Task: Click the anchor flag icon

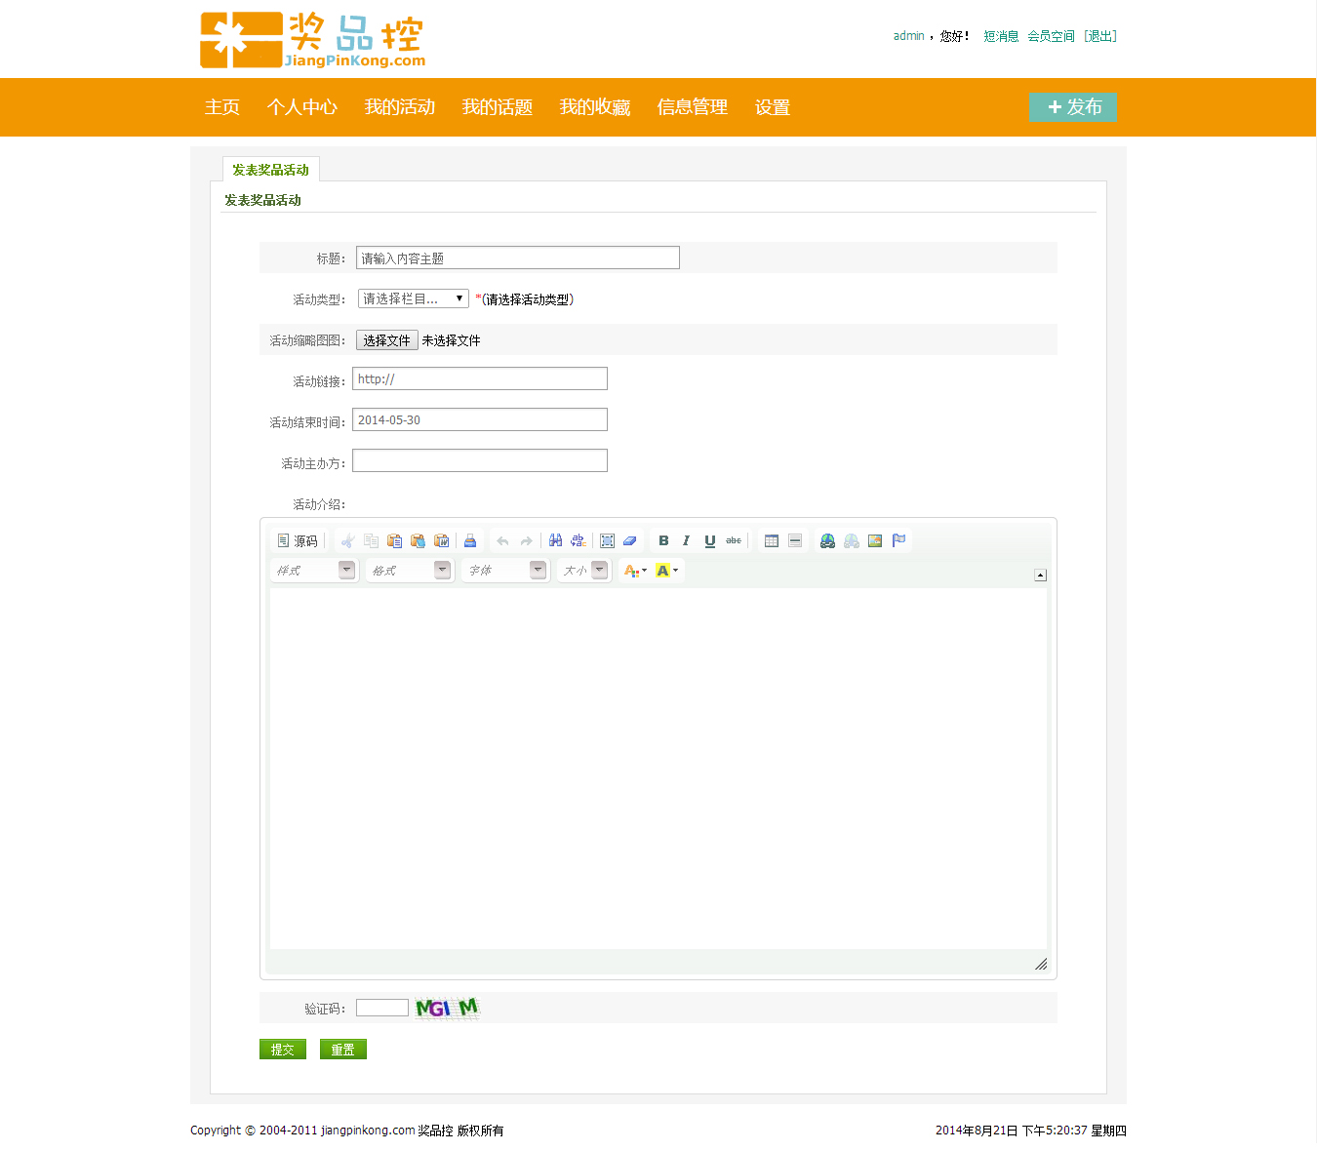Action: coord(898,540)
